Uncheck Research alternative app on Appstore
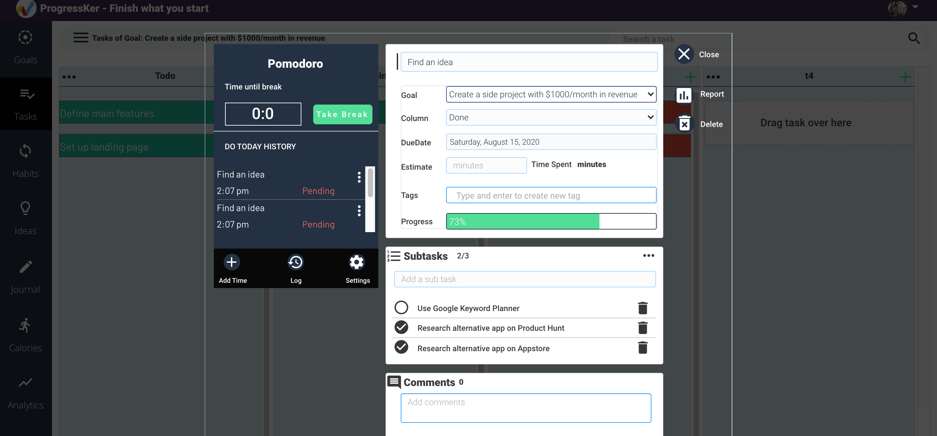This screenshot has height=436, width=937. coord(401,347)
